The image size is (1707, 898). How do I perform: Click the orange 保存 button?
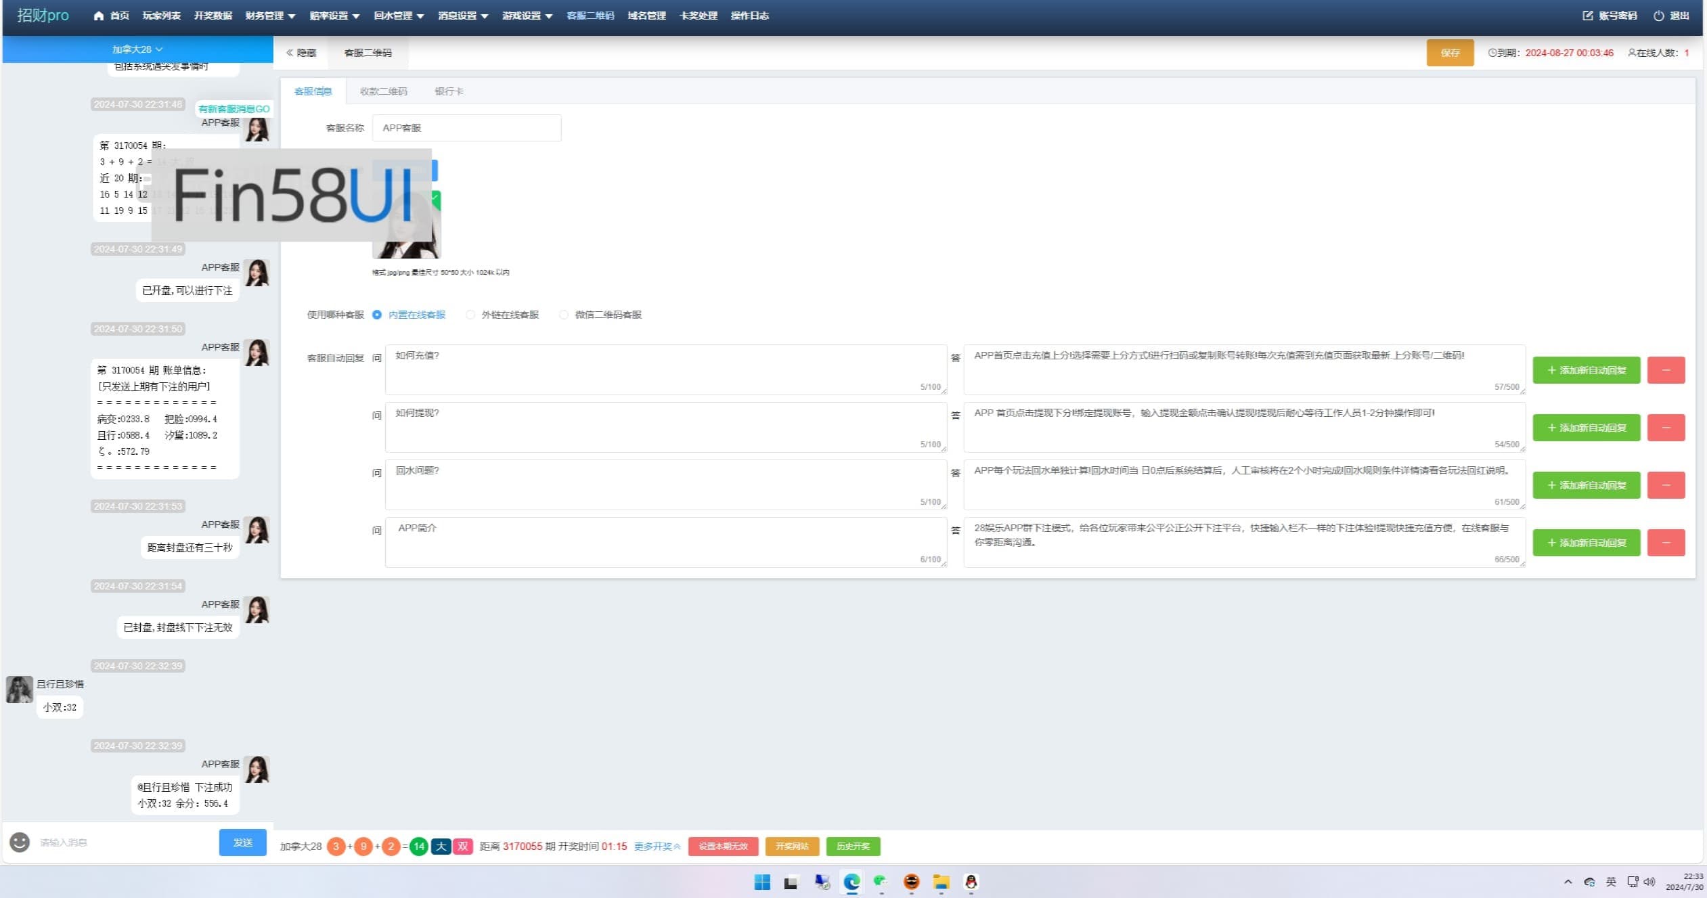[x=1450, y=53]
